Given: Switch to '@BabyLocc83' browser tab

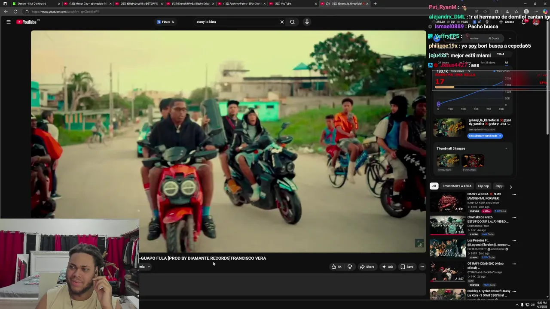Looking at the screenshot, I should pyautogui.click(x=138, y=3).
